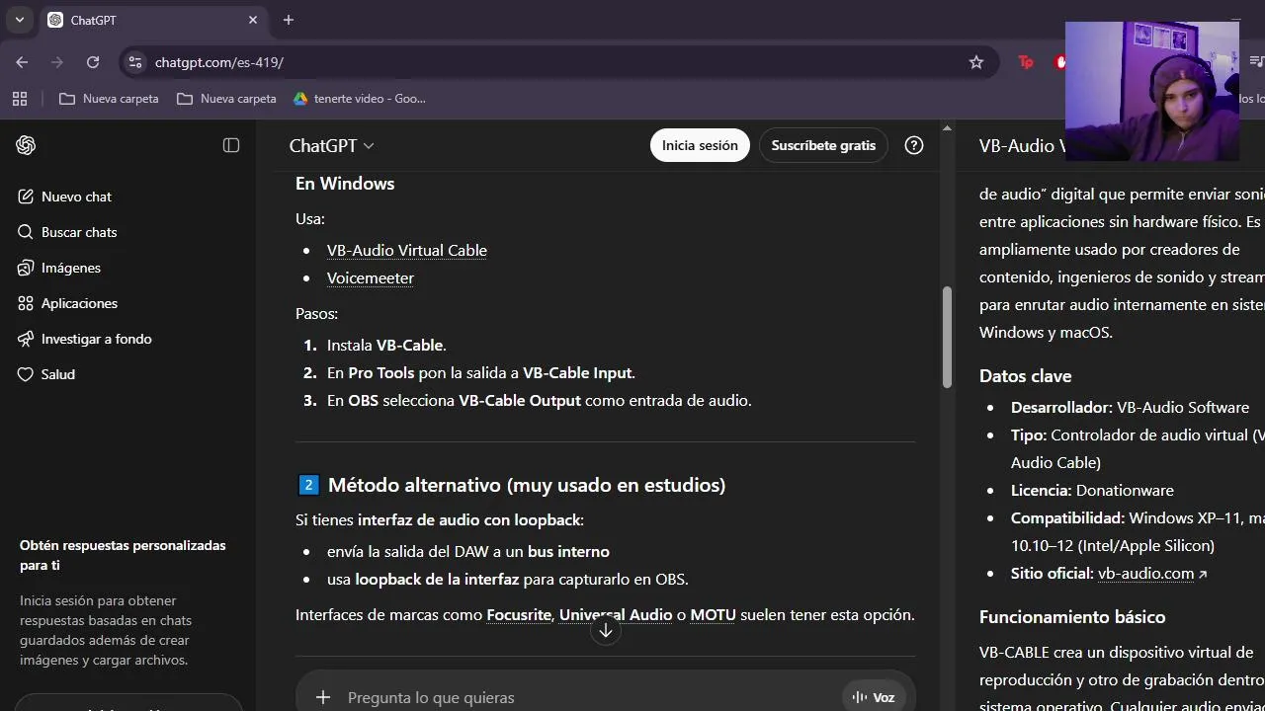Open the browser tab search dropdown
The image size is (1265, 711).
(19, 20)
